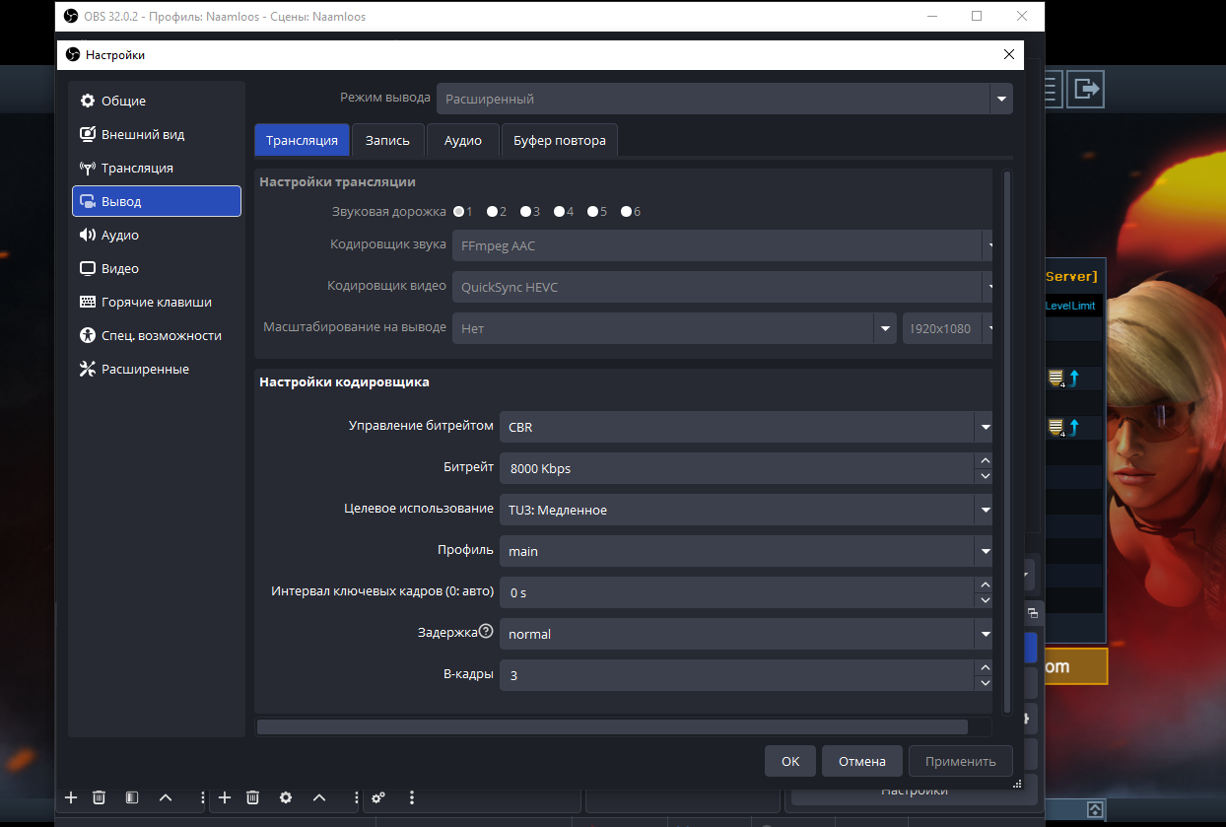The image size is (1226, 827).
Task: Click LevelLimit column header in game window
Action: tap(1070, 306)
